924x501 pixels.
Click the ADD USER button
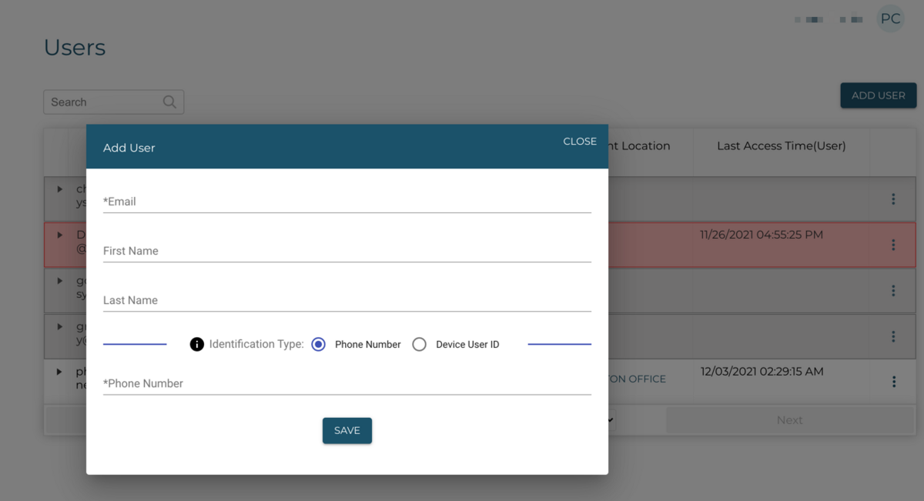click(879, 95)
